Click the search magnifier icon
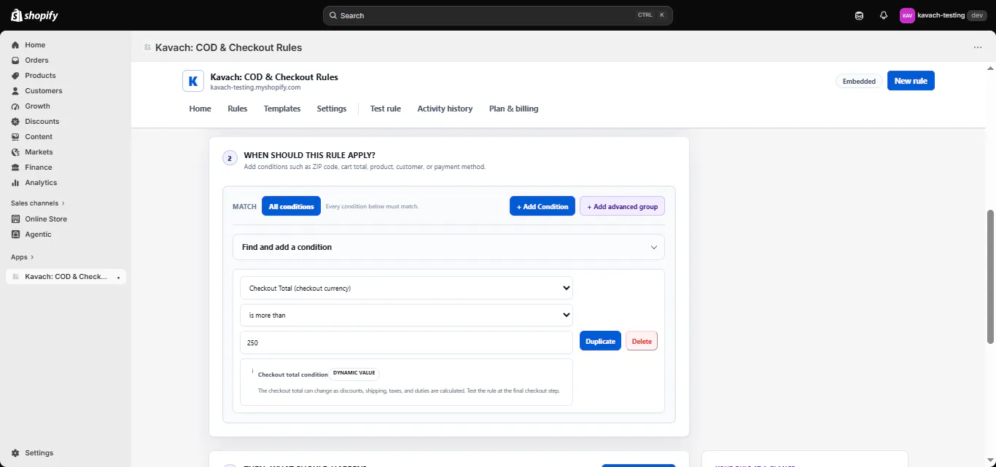 click(333, 15)
